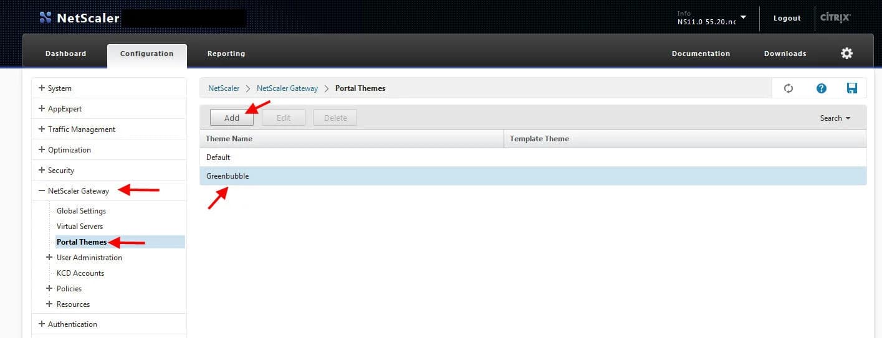This screenshot has height=338, width=882.
Task: Select the Greenbubble theme row
Action: coord(533,176)
